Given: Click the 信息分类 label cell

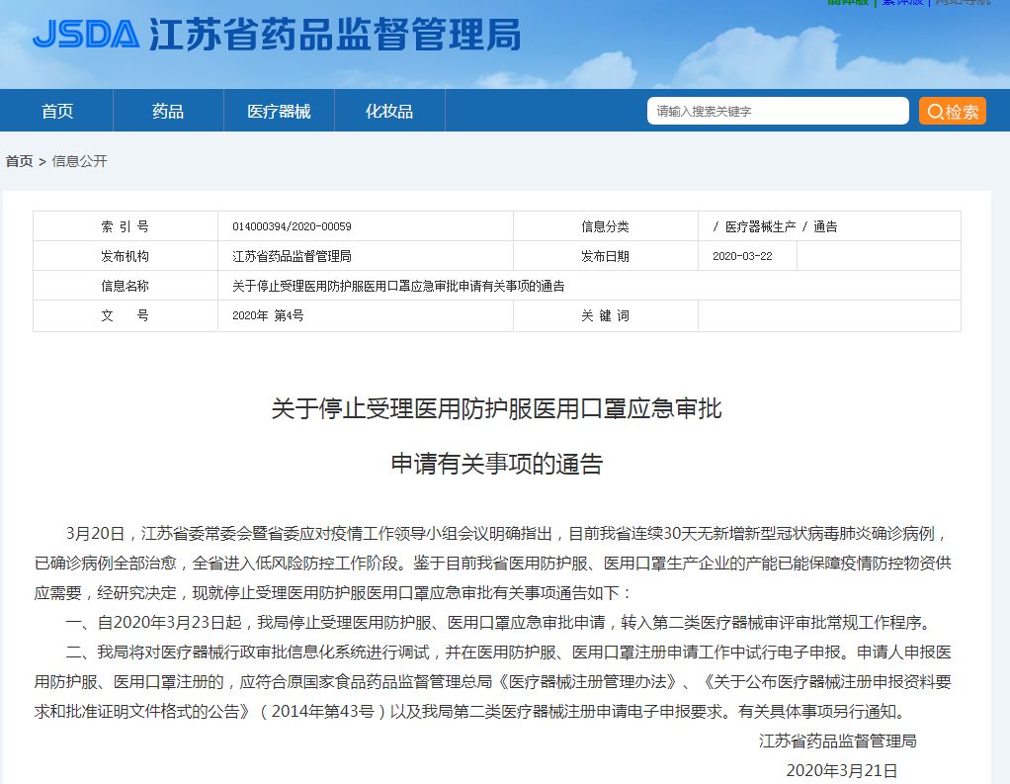Looking at the screenshot, I should click(605, 226).
